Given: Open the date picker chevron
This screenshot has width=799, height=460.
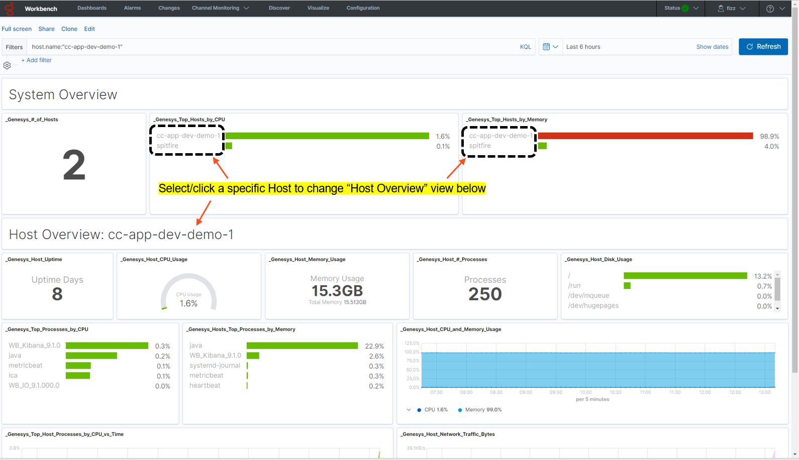Looking at the screenshot, I should pyautogui.click(x=555, y=47).
